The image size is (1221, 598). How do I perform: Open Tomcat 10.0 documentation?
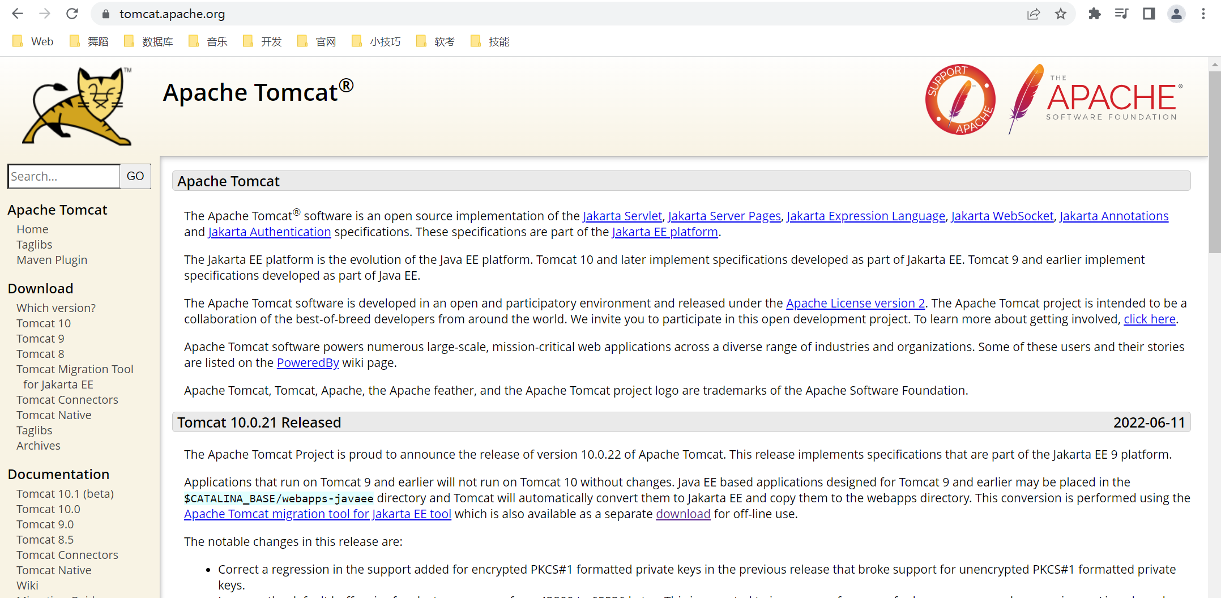click(x=48, y=509)
